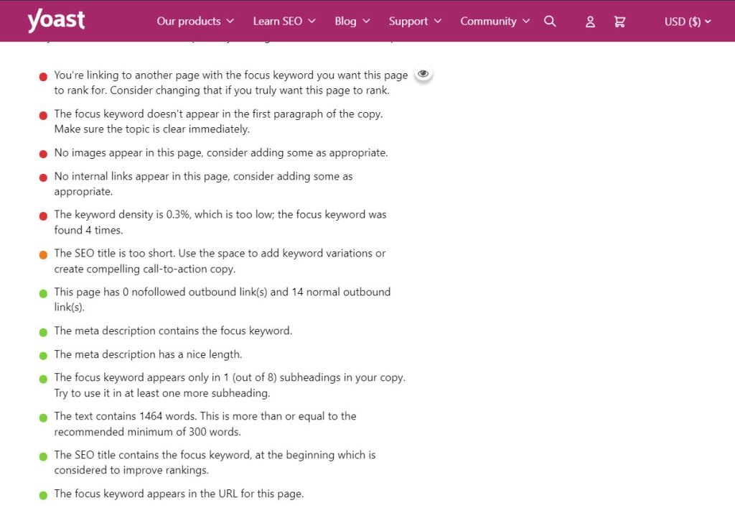Click green bullet for meta description length
735x521 pixels.
[x=44, y=355]
